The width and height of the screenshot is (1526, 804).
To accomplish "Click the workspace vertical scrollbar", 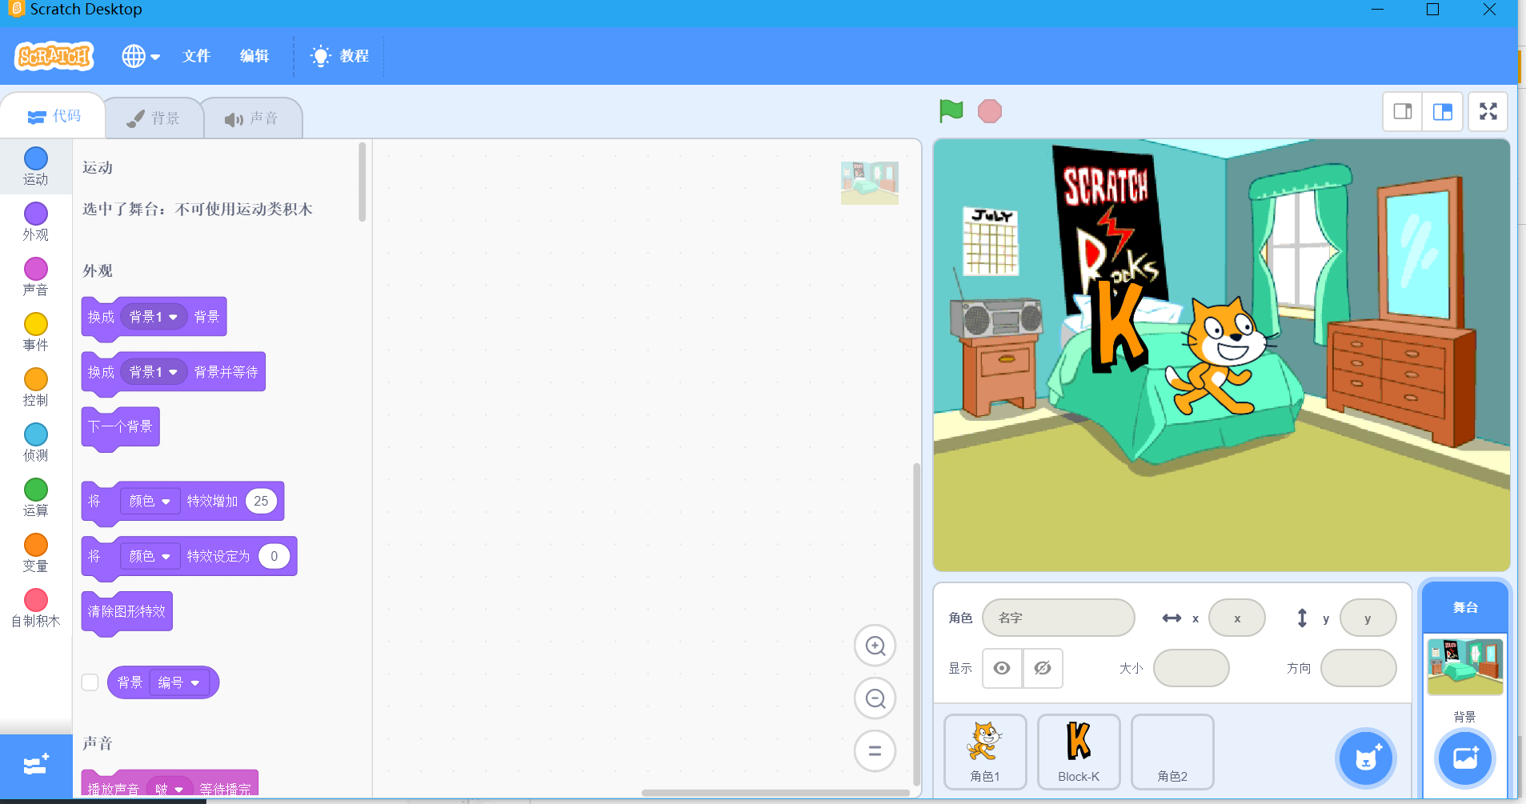I will coord(917,624).
